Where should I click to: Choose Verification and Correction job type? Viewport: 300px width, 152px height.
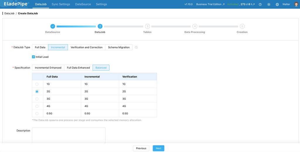86,47
